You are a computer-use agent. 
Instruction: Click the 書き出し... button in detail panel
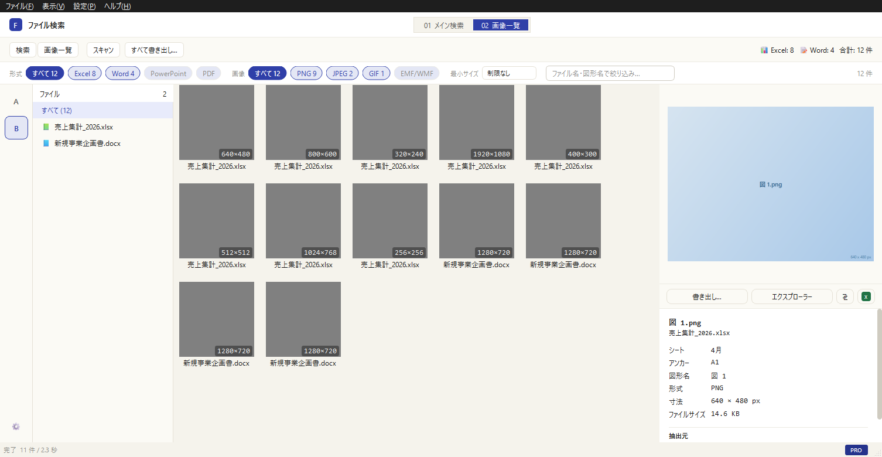pyautogui.click(x=707, y=296)
